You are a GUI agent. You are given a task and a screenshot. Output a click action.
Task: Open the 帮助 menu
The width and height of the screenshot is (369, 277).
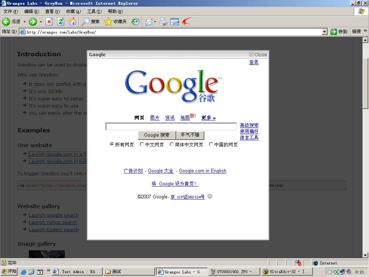(115, 11)
